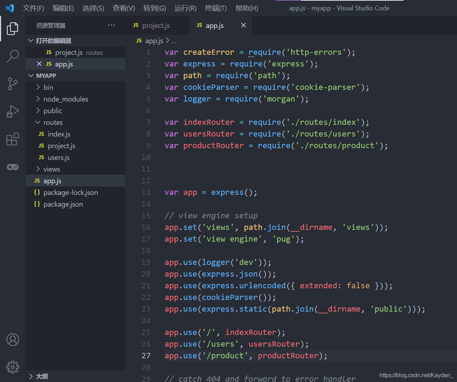Open package.json in the file tree
Image resolution: width=457 pixels, height=382 pixels.
[x=75, y=204]
